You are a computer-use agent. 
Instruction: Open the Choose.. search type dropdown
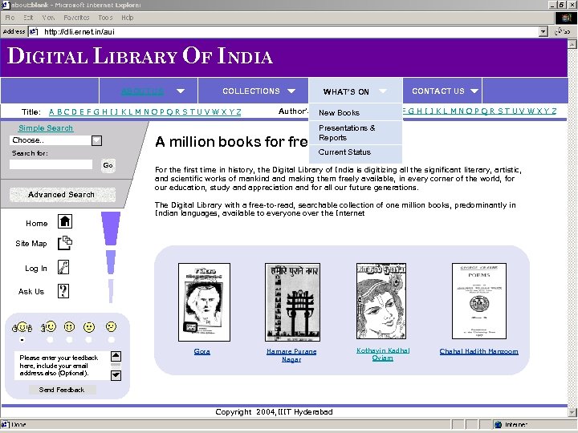[96, 140]
